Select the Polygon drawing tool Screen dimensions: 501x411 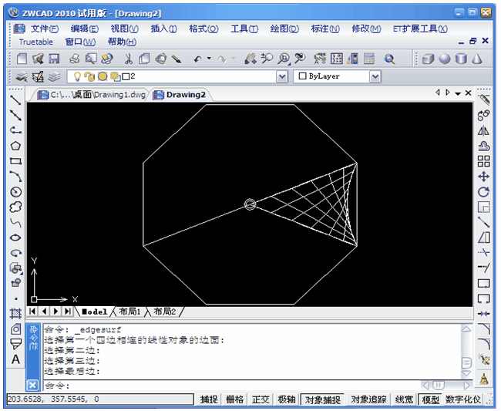pyautogui.click(x=15, y=146)
